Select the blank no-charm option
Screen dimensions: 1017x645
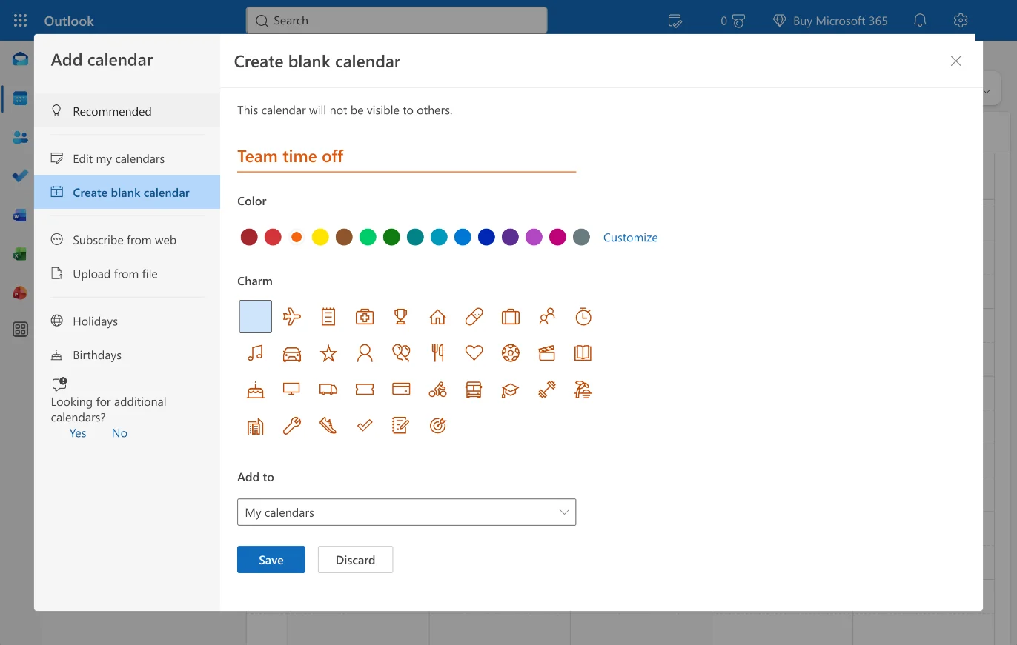pos(256,317)
